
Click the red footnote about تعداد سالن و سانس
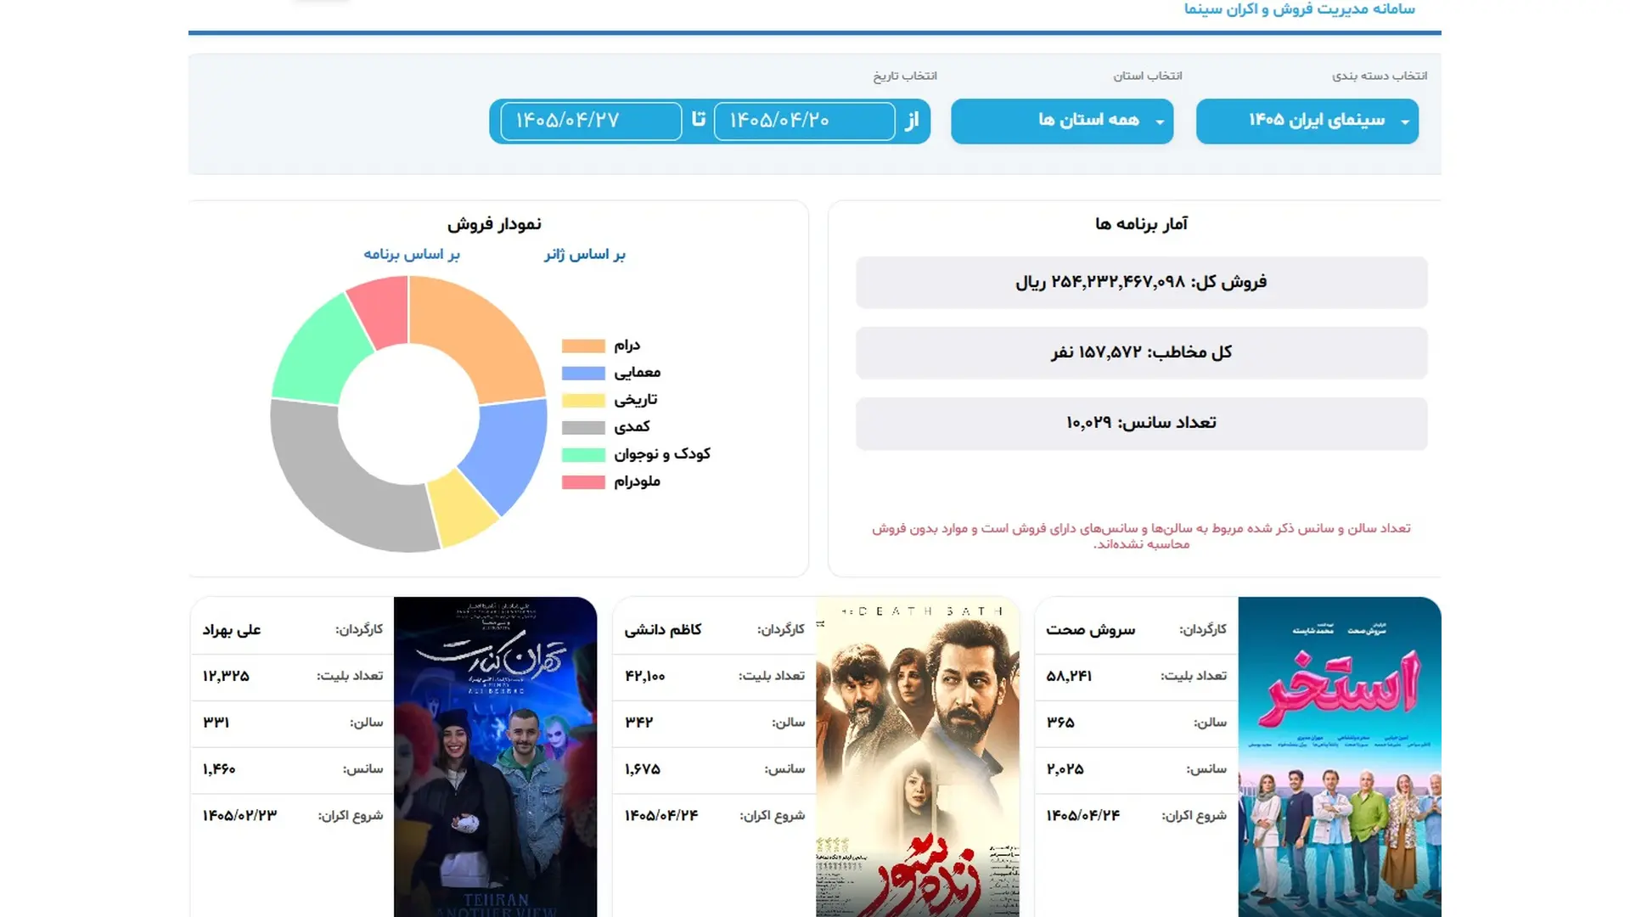pos(1141,536)
